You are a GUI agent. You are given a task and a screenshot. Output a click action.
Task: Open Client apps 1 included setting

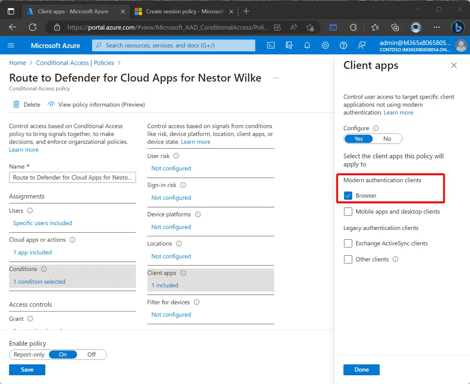click(165, 285)
